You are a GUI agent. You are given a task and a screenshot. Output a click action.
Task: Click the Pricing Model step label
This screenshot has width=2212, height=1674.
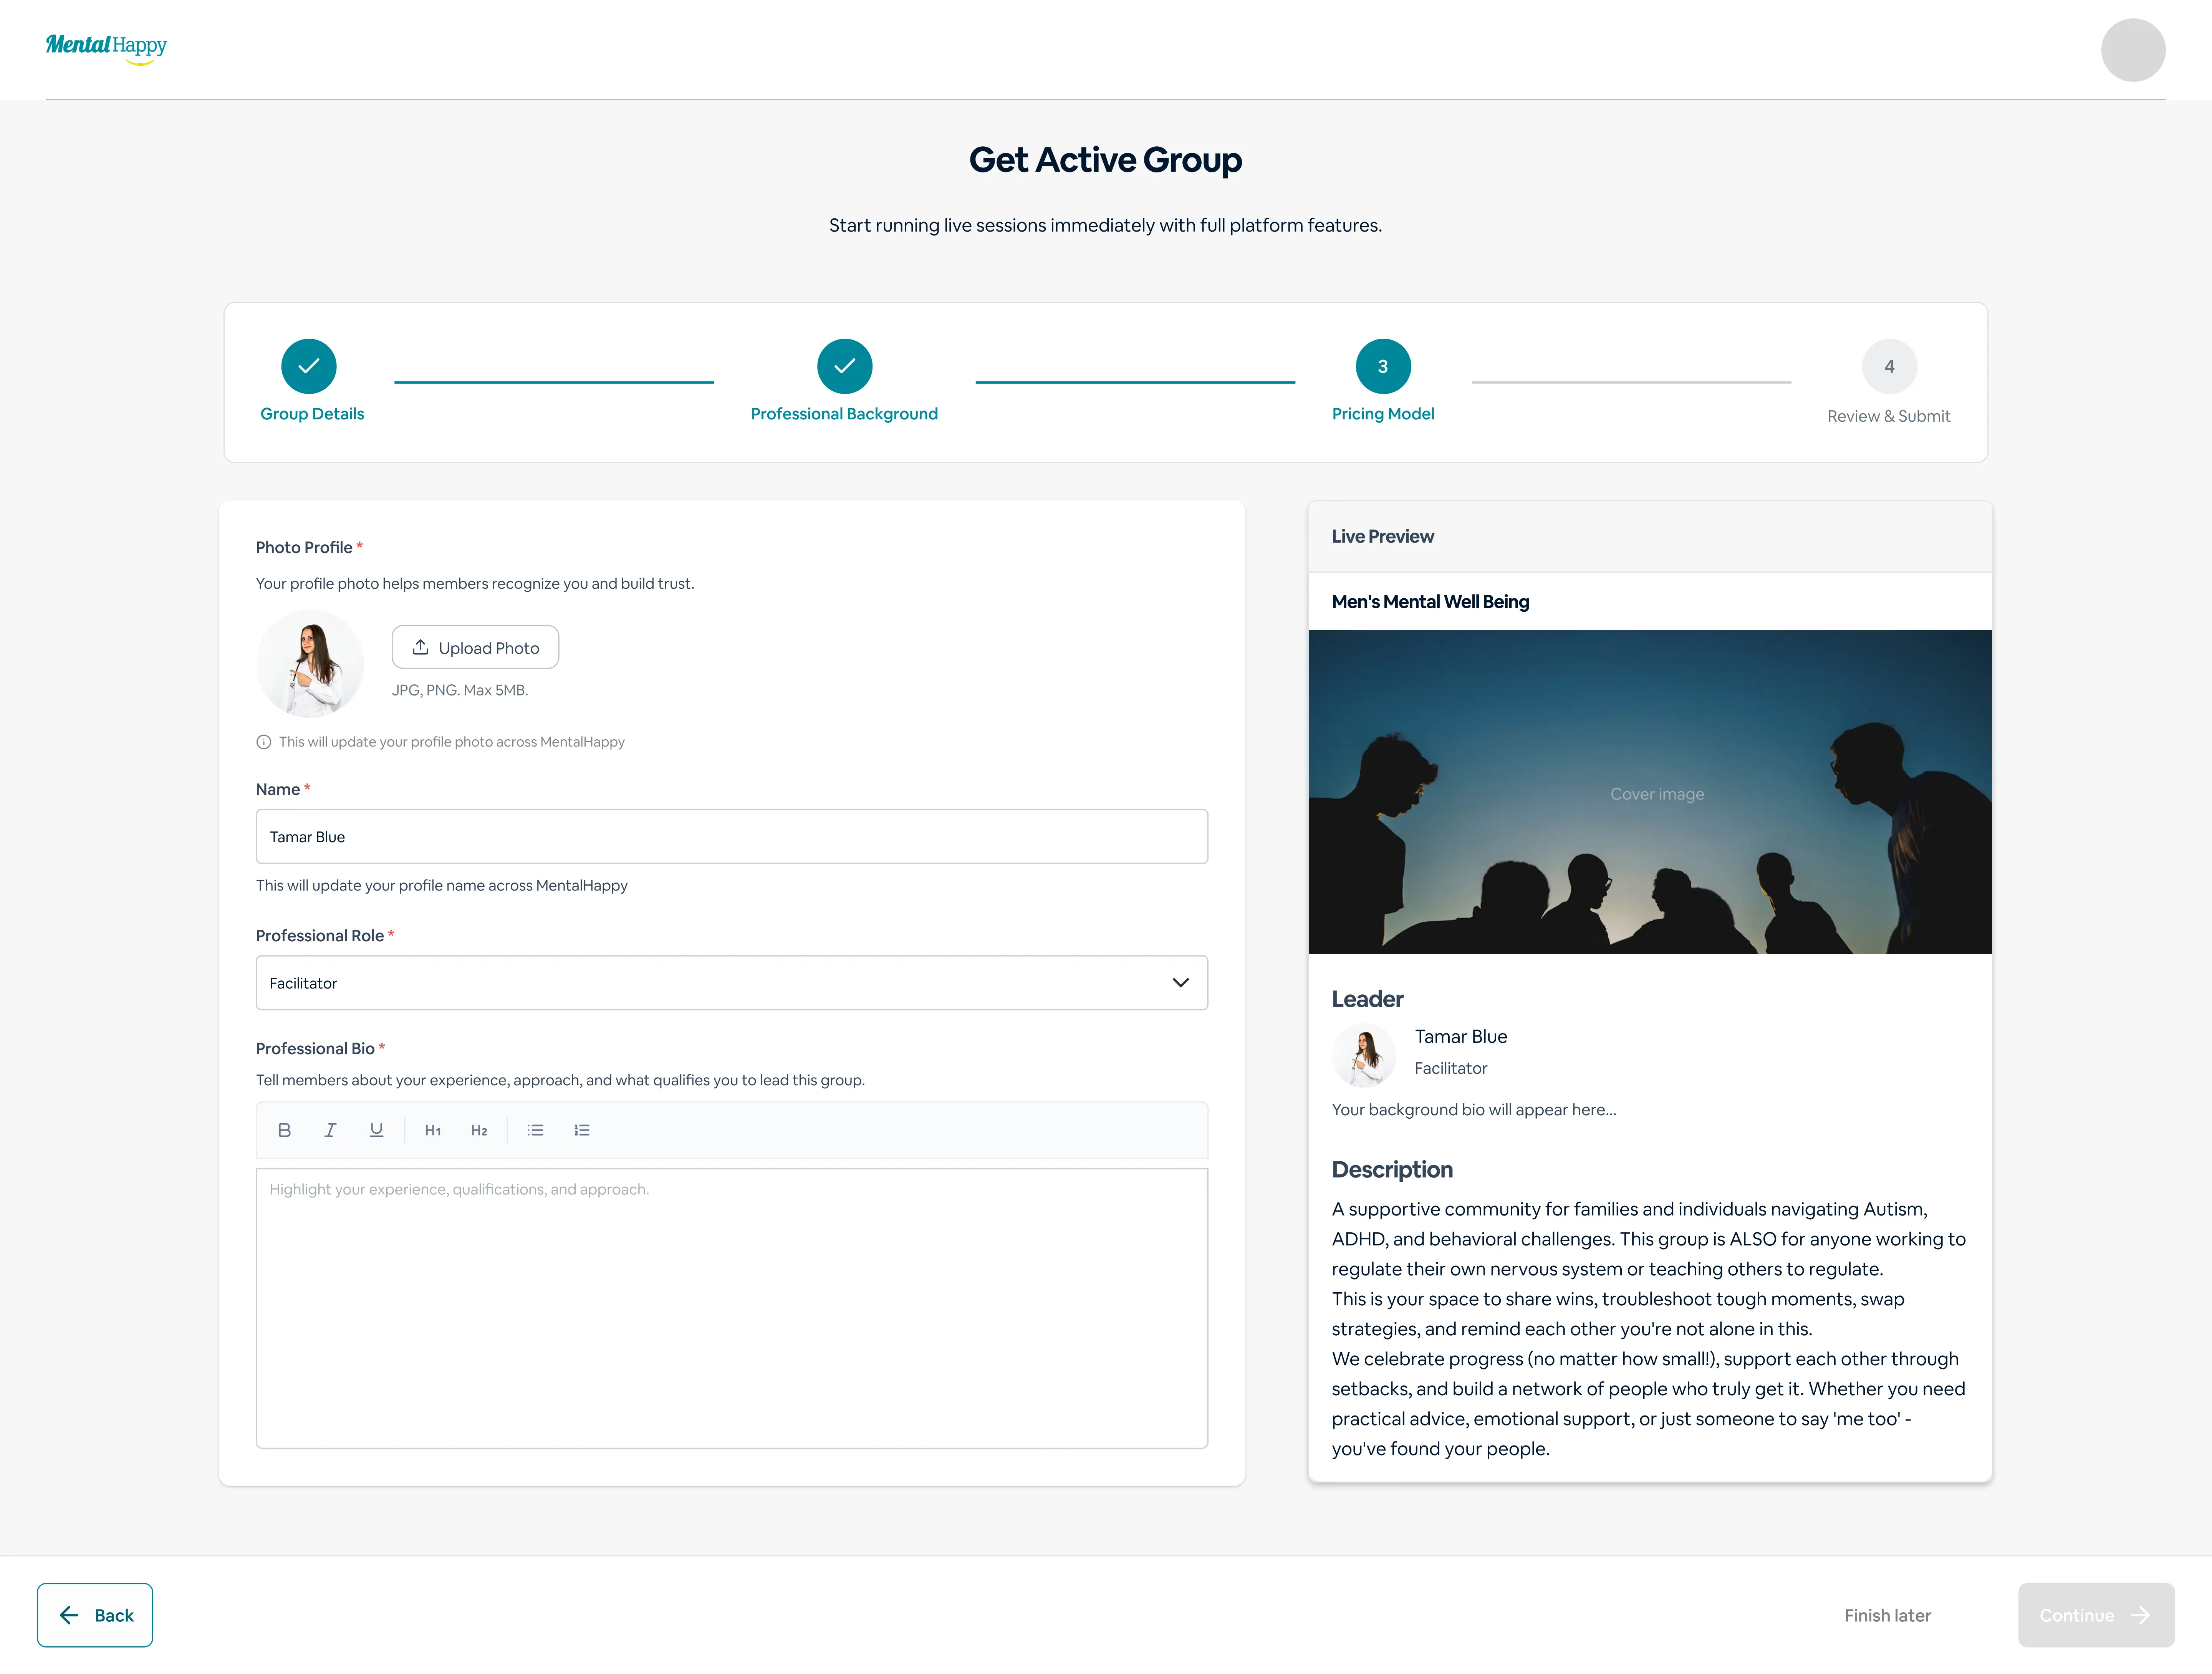1383,414
